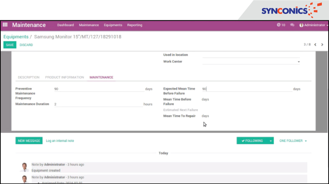Screen dimensions: 329x184
Task: Open the Administrator user menu
Action: 314,25
